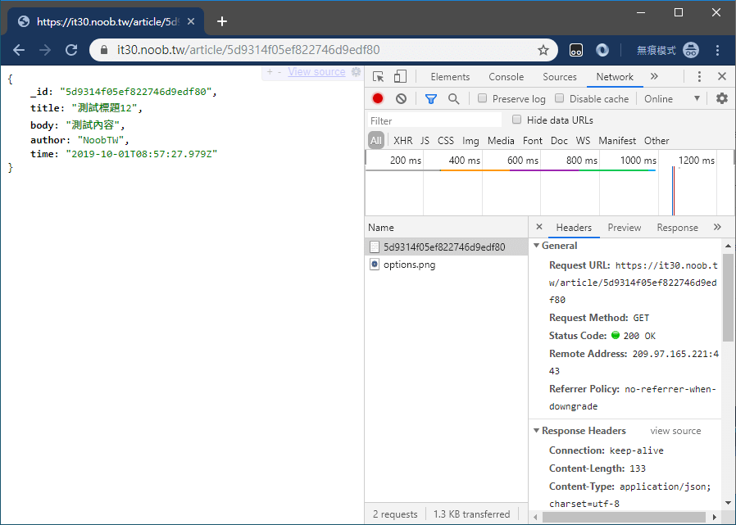Click the browser address bar URL

(x=249, y=50)
